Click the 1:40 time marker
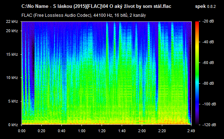 pyautogui.click(x=122, y=131)
